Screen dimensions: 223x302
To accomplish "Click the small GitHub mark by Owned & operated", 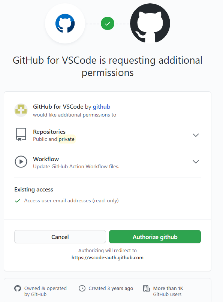I will pyautogui.click(x=18, y=289).
